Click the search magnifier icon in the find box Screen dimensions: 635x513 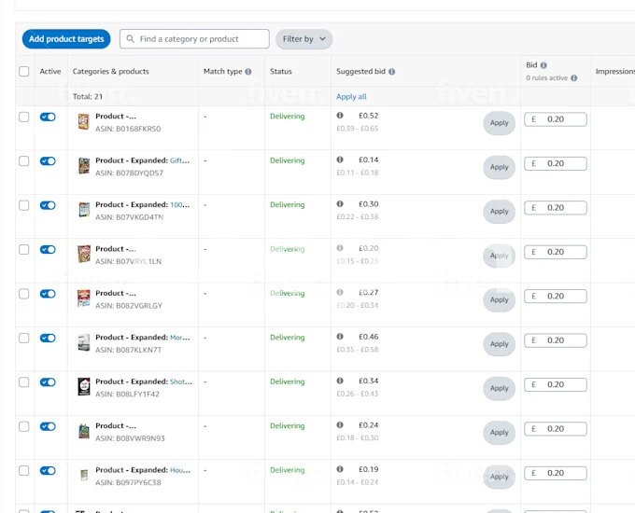[x=130, y=39]
